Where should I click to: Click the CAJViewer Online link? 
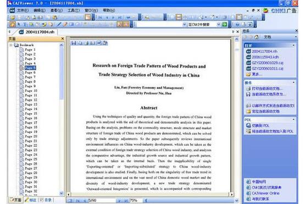click(265, 193)
